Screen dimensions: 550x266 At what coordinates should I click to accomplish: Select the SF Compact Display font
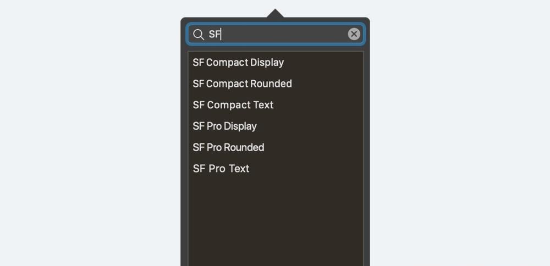pos(276,63)
